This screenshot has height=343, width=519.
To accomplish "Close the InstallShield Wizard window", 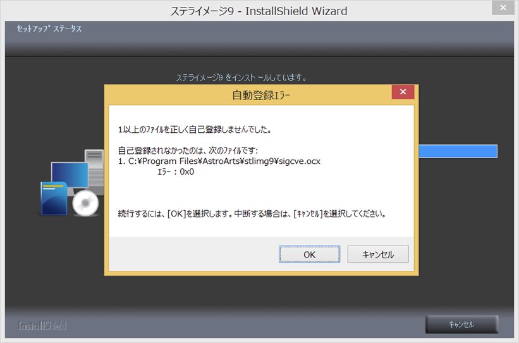I will pyautogui.click(x=503, y=8).
